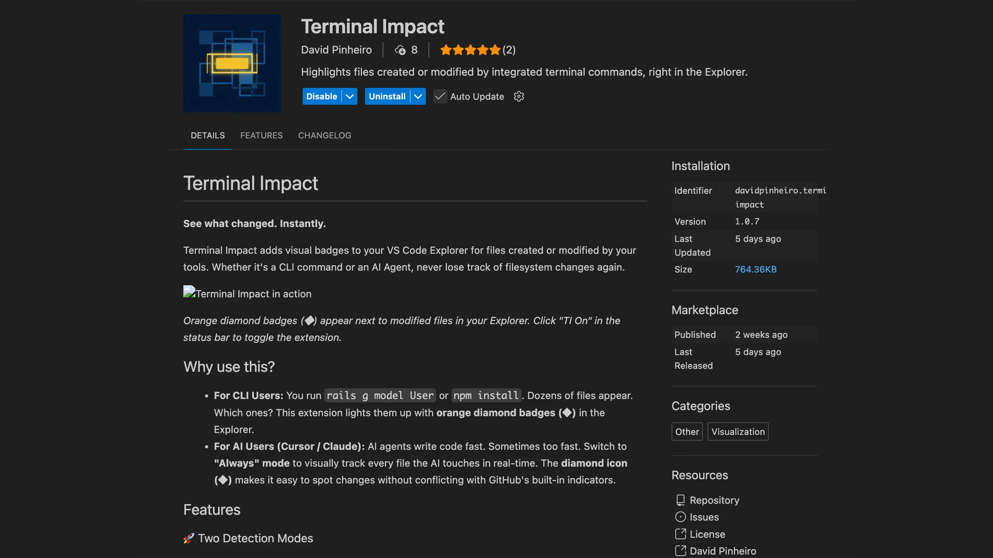
Task: Open the 764.36KB size link
Action: [x=755, y=269]
